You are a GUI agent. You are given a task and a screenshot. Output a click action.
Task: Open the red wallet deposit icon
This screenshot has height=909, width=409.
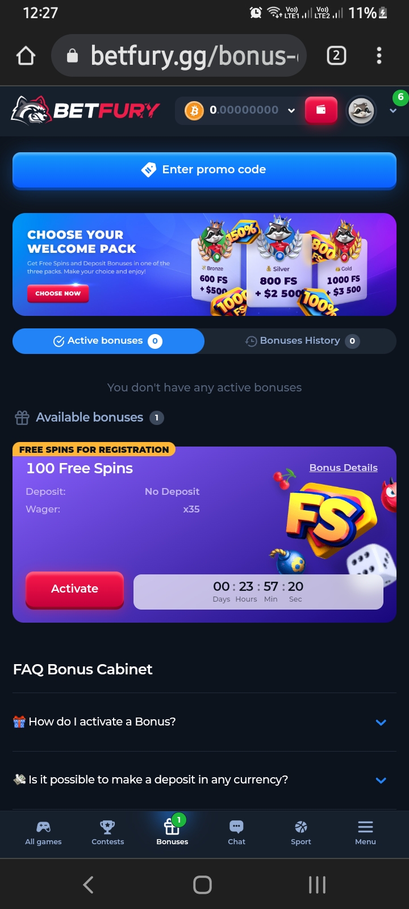[x=321, y=110]
